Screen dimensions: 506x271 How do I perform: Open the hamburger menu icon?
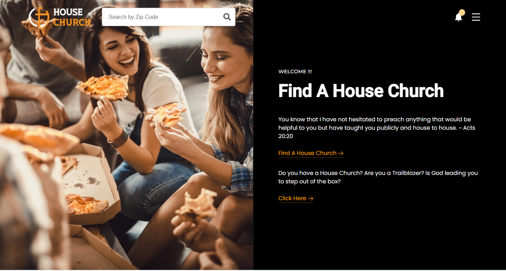point(476,17)
